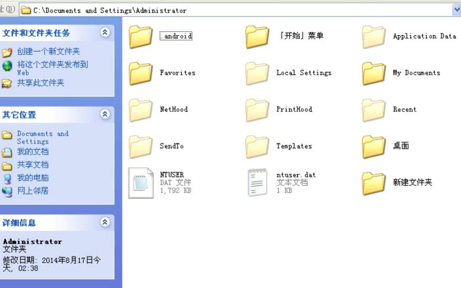Click the .android folder name label
The height and width of the screenshot is (288, 461).
tap(175, 36)
